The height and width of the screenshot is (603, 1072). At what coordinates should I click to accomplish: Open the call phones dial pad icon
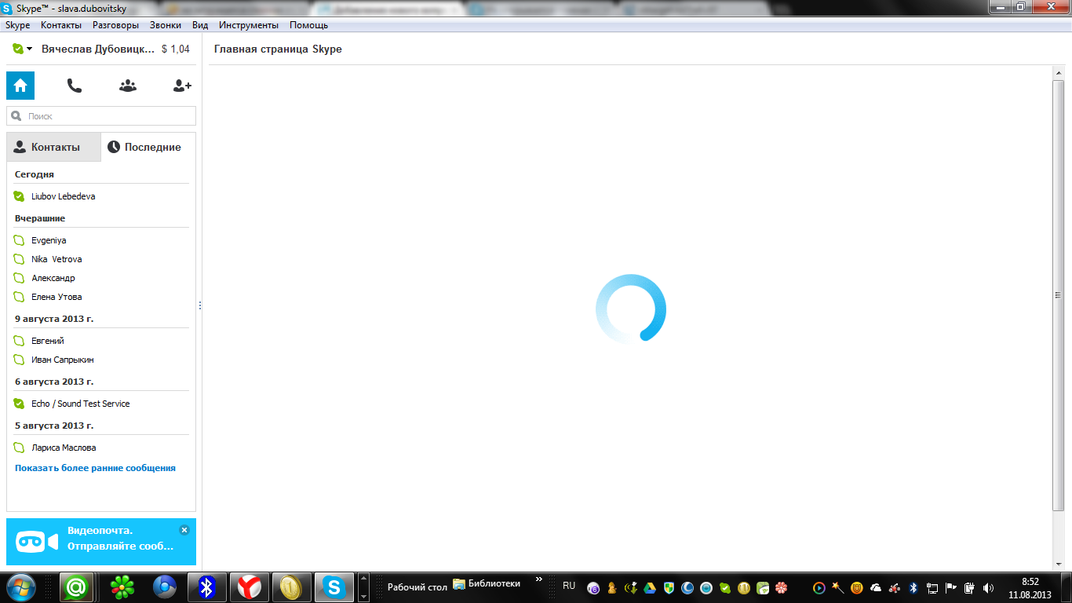(x=75, y=86)
